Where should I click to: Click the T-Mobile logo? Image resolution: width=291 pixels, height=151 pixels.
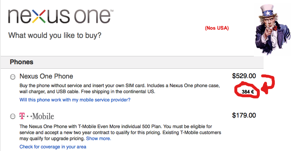coord(37,116)
